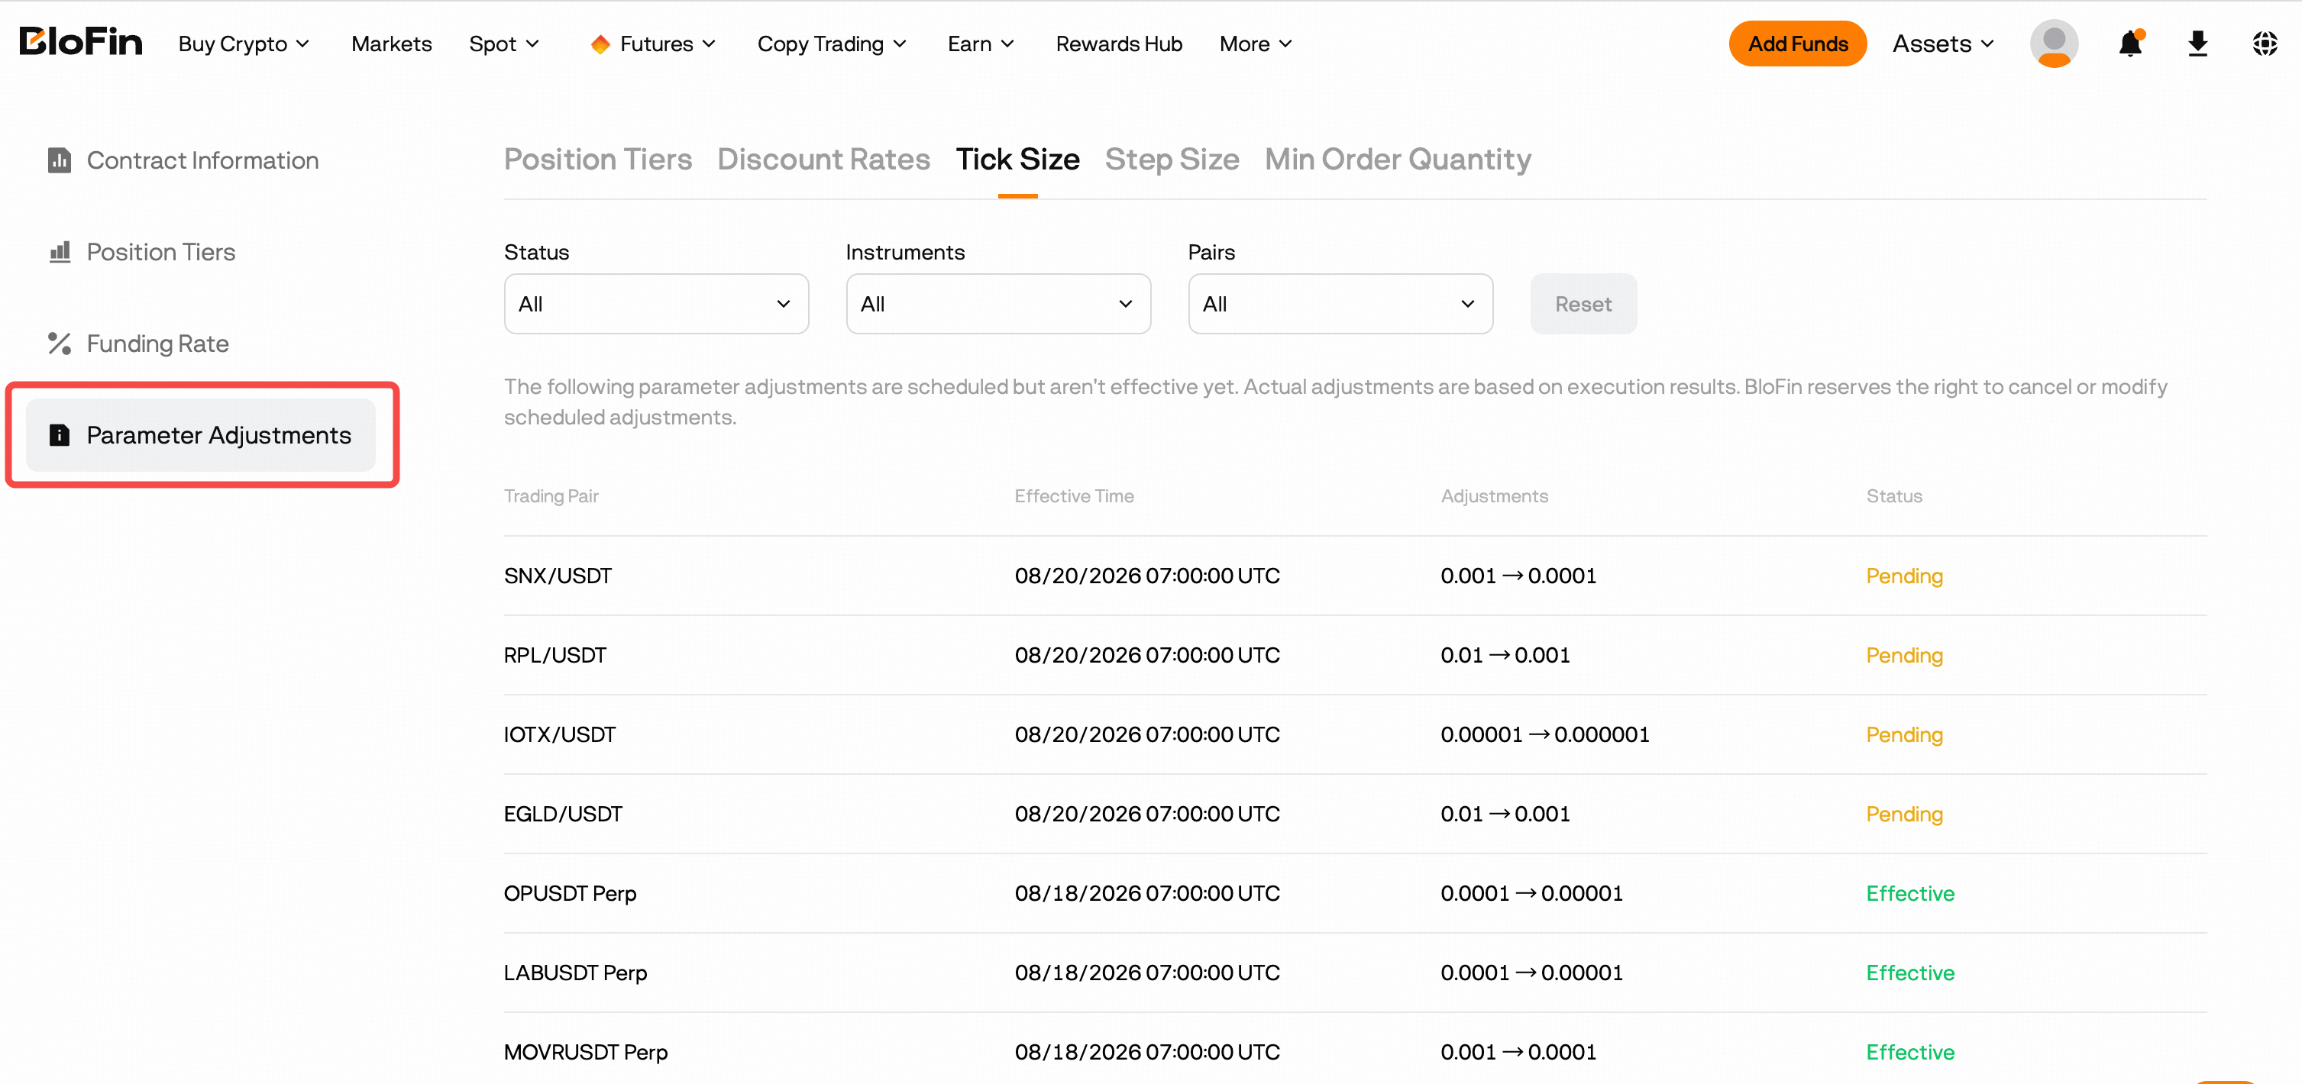Click the Effective status for OPUSDT Perp
Image resolution: width=2302 pixels, height=1084 pixels.
click(1909, 894)
